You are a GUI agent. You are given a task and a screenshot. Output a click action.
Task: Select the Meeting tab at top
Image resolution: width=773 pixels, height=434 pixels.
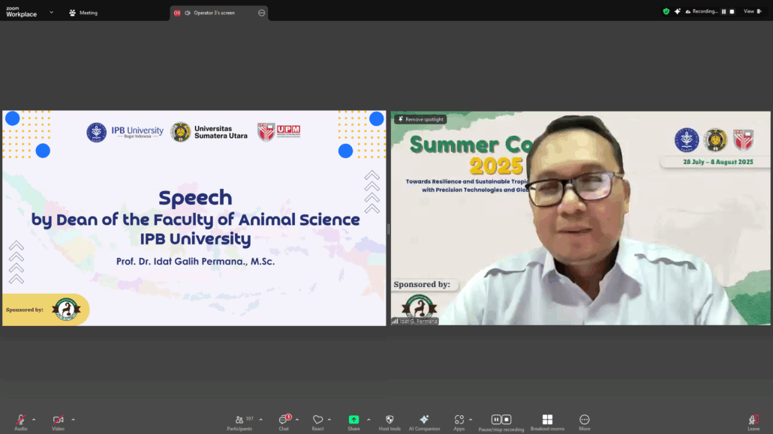[x=83, y=13]
